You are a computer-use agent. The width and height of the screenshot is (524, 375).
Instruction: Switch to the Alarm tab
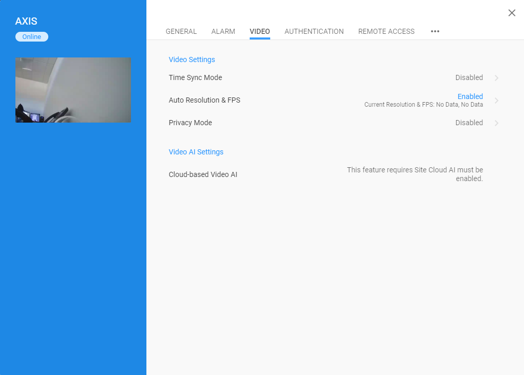[x=223, y=31]
